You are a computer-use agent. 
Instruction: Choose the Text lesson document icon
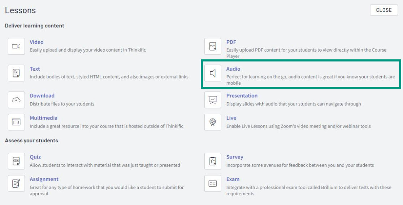16,73
